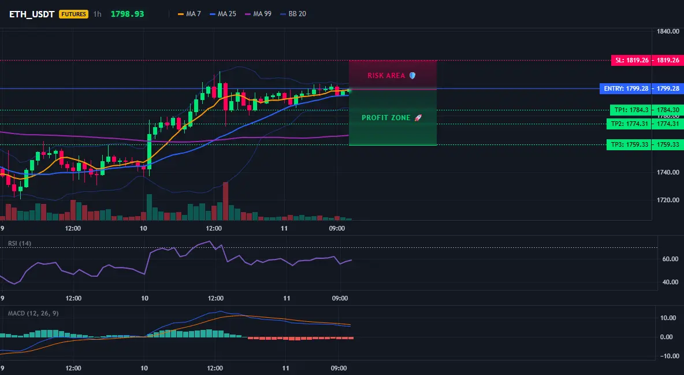This screenshot has height=375, width=684.
Task: Click the RSI (14) indicator title
Action: click(x=20, y=243)
